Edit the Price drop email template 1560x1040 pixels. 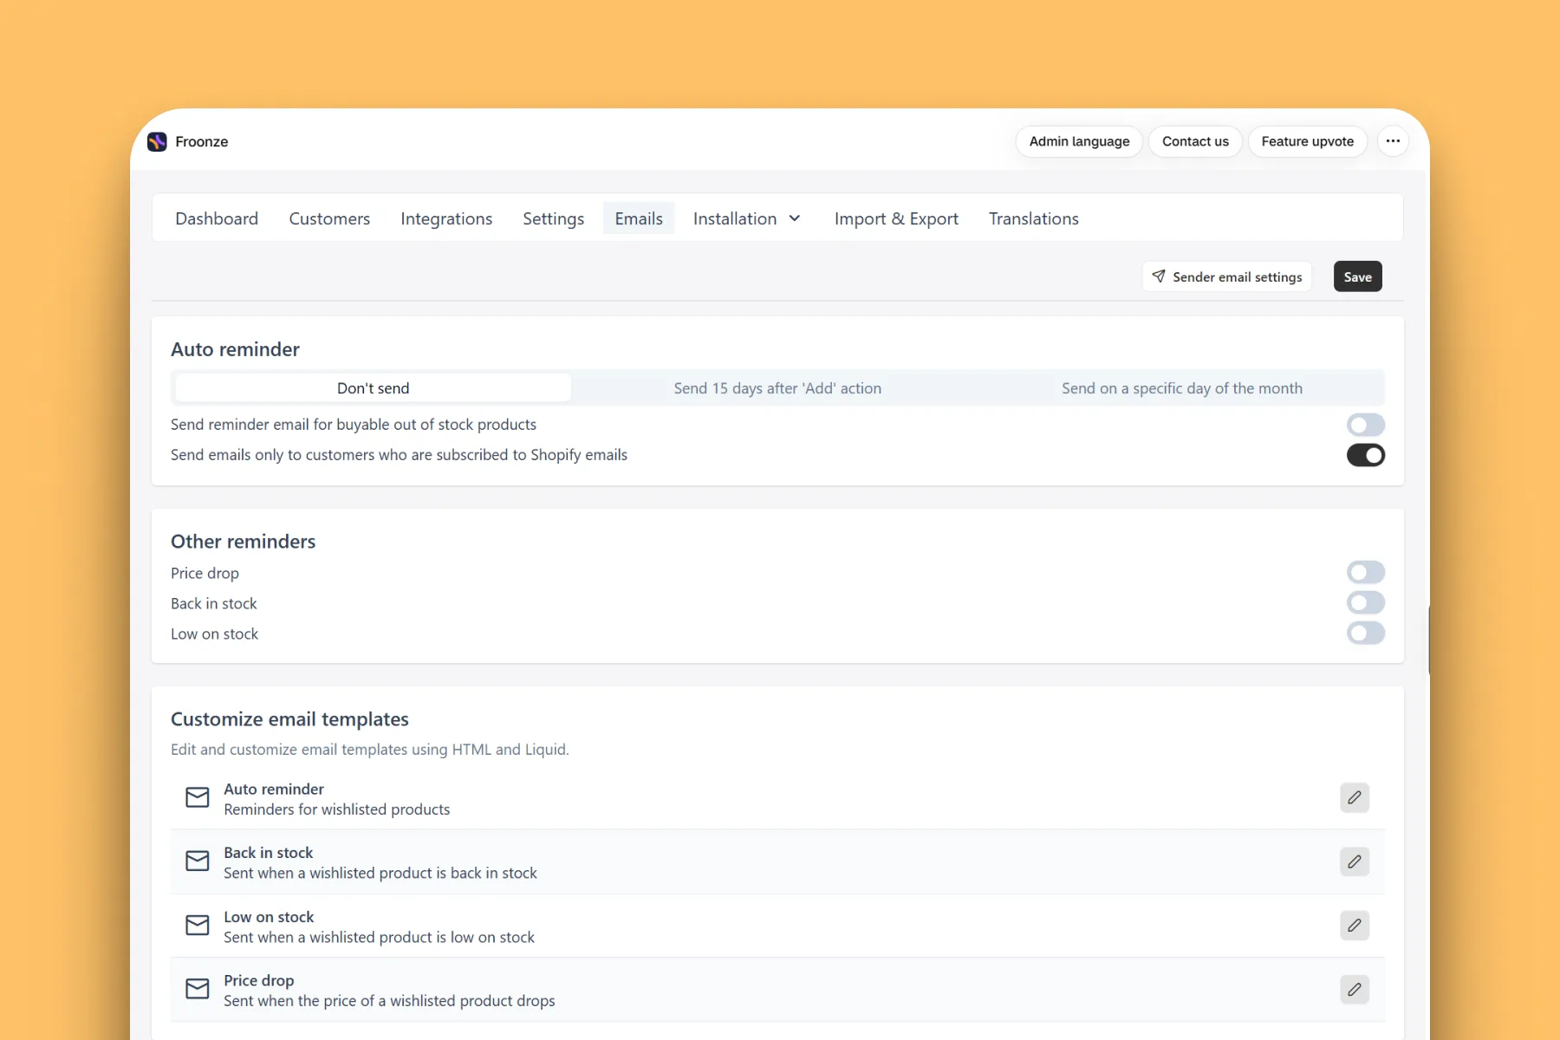coord(1355,990)
